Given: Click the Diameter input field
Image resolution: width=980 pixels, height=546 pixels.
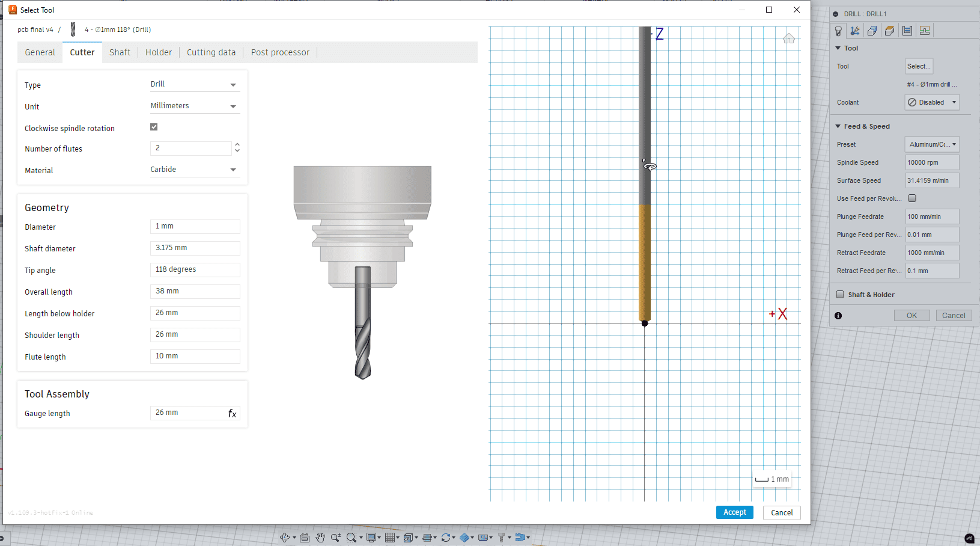Looking at the screenshot, I should point(195,226).
